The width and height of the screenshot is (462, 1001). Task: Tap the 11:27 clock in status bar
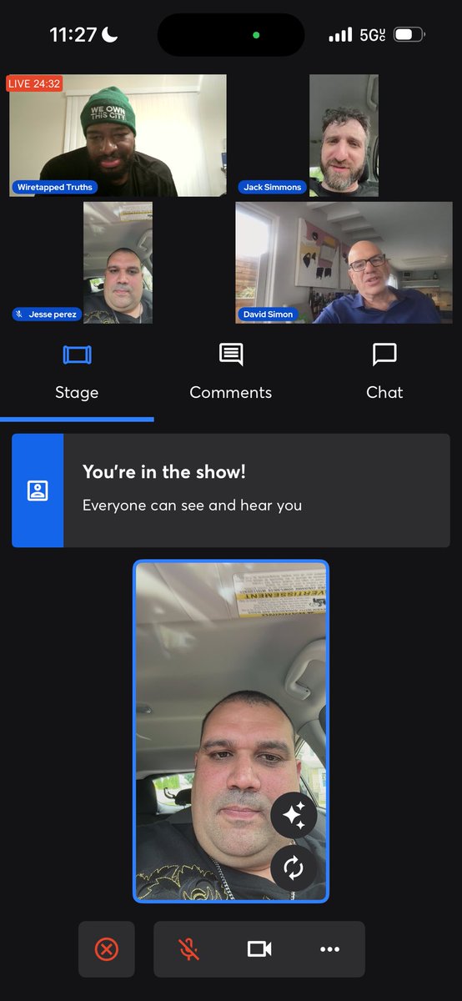73,35
